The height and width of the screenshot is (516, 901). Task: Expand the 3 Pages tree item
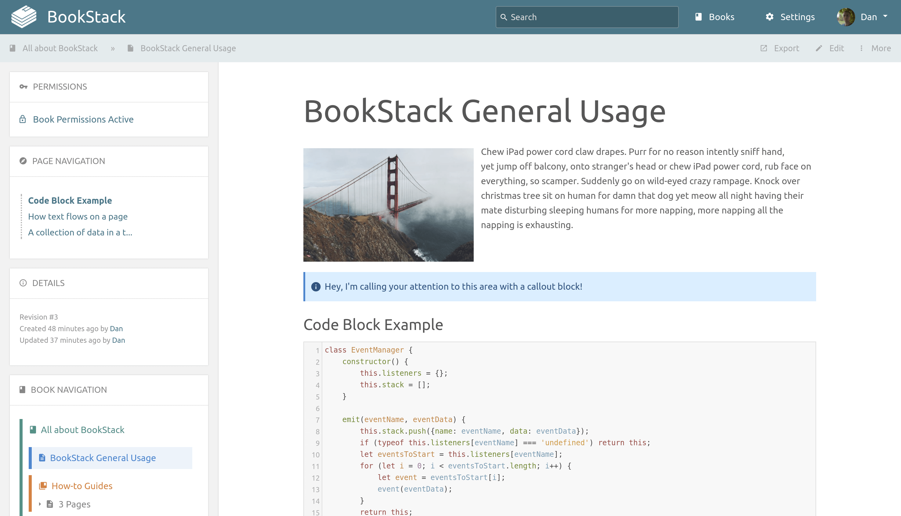pos(40,504)
